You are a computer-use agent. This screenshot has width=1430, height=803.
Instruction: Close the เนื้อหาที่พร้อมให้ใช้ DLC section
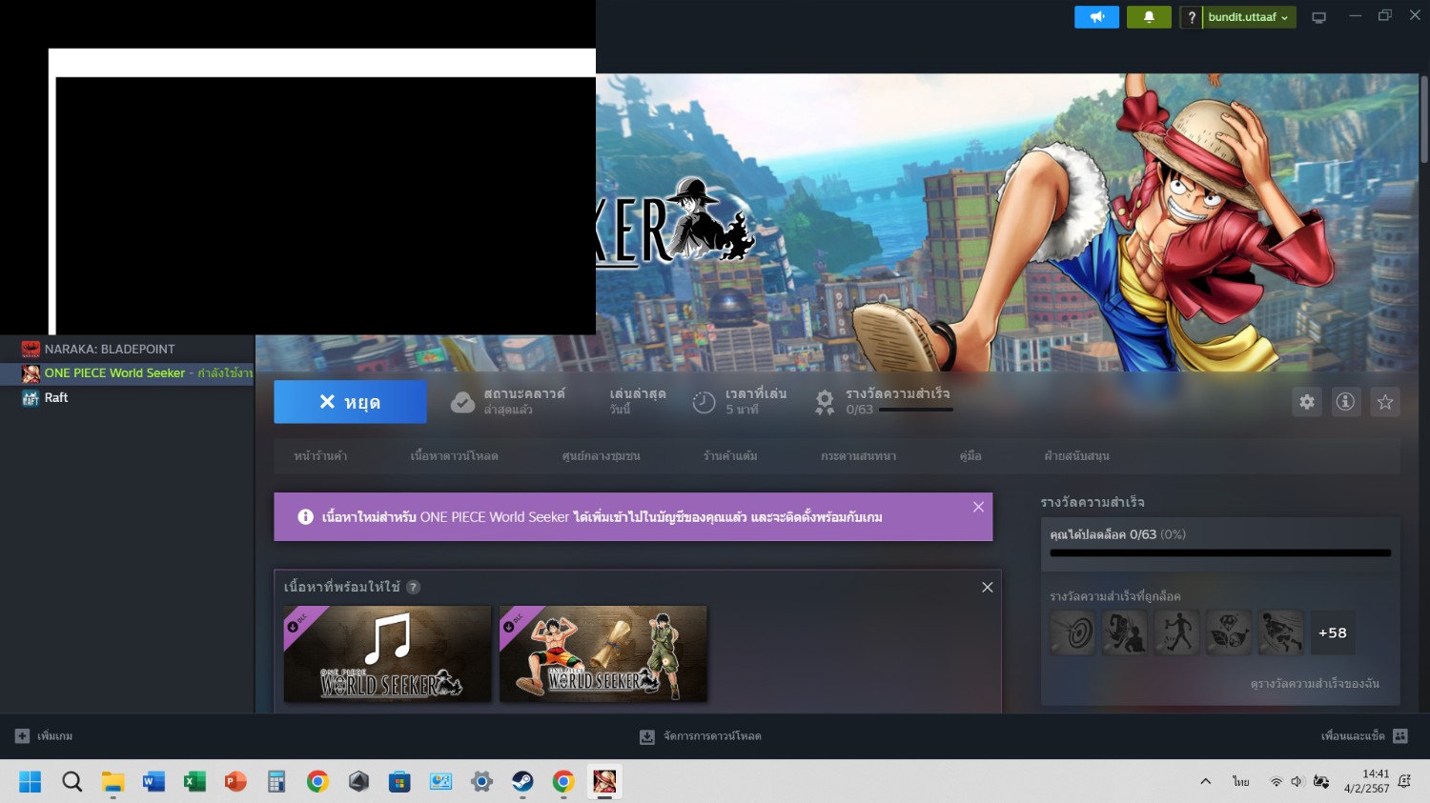pyautogui.click(x=988, y=587)
